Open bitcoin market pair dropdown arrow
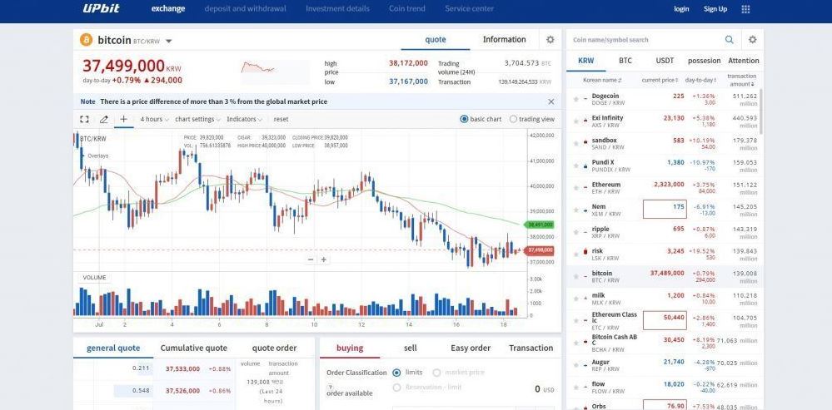Viewport: 832px width, 410px height. pyautogui.click(x=169, y=41)
